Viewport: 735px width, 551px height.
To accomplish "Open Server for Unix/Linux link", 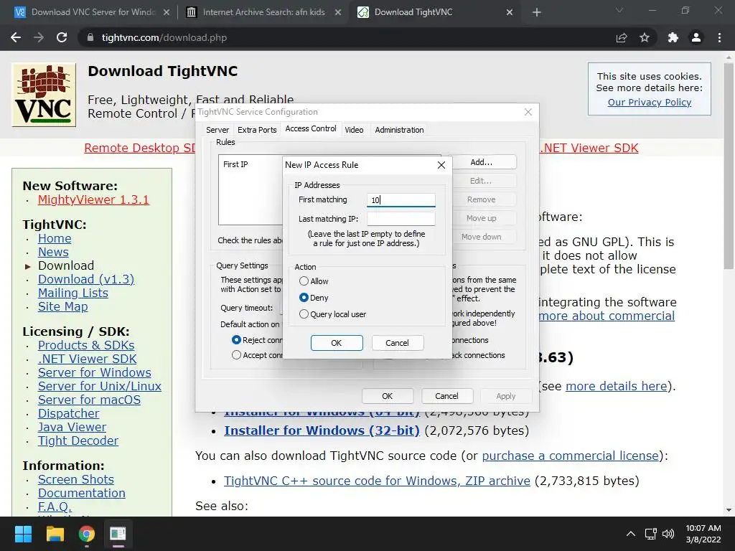I will [99, 386].
